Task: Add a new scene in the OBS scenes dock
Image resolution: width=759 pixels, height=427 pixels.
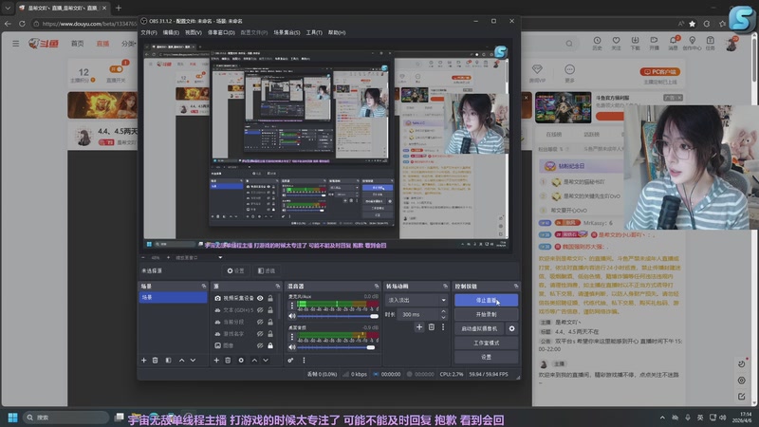Action: [144, 361]
